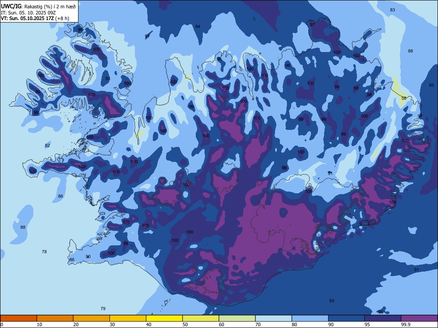Pick the pale yellow 50–60 legend swatch
438x328 pixels.
201,318
